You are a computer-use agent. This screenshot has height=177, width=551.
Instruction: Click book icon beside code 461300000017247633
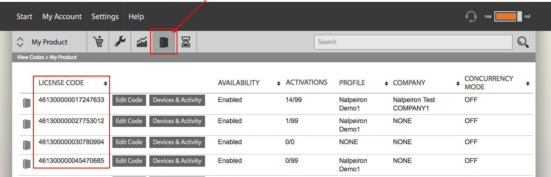(27, 103)
